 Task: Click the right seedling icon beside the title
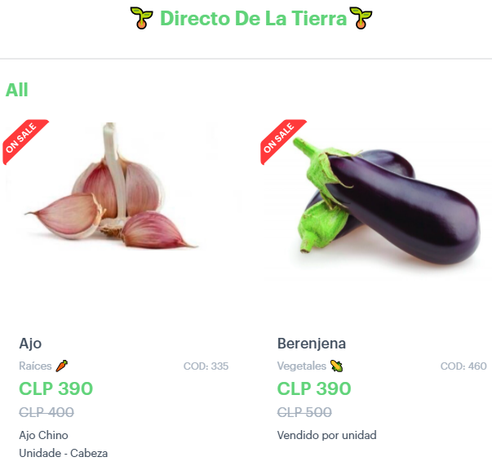click(x=361, y=18)
